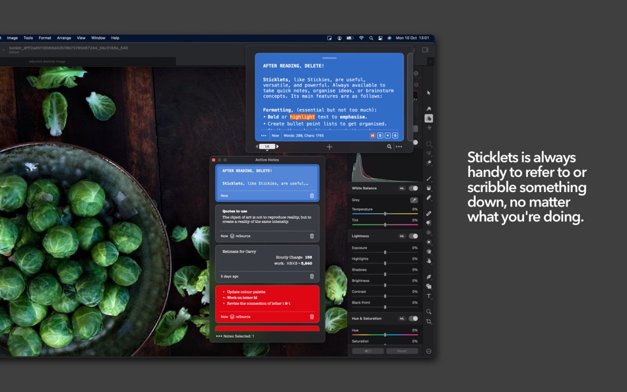Image resolution: width=627 pixels, height=392 pixels.
Task: Toggle highlight formatting with the H button
Action: point(373,135)
